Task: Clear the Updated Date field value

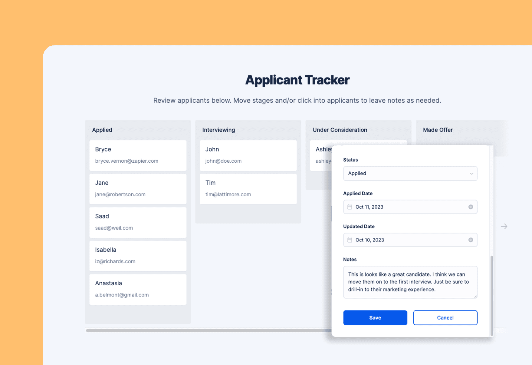Action: 471,240
